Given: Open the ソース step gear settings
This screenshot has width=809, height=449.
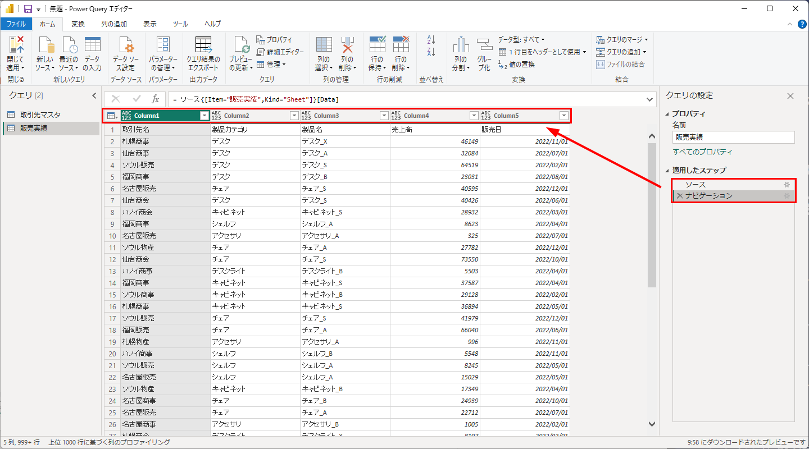Looking at the screenshot, I should [787, 184].
